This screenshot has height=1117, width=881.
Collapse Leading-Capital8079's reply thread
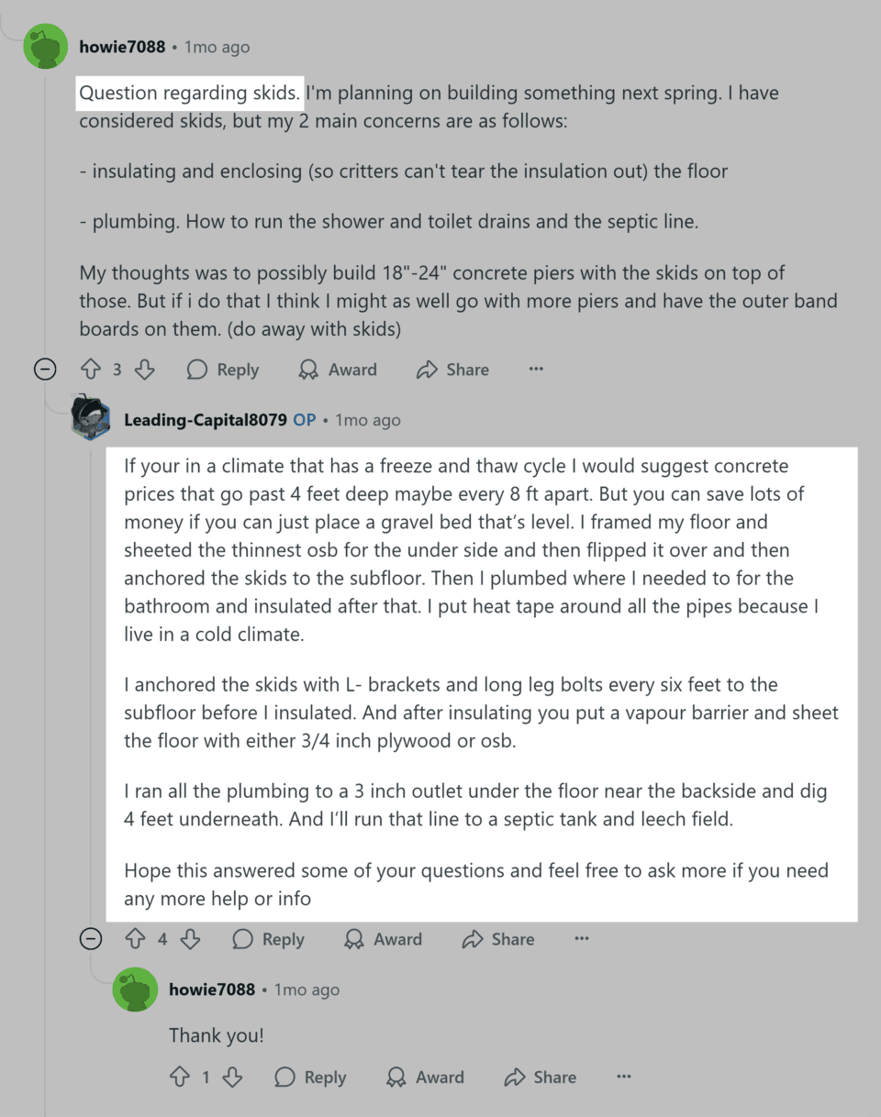[x=90, y=938]
